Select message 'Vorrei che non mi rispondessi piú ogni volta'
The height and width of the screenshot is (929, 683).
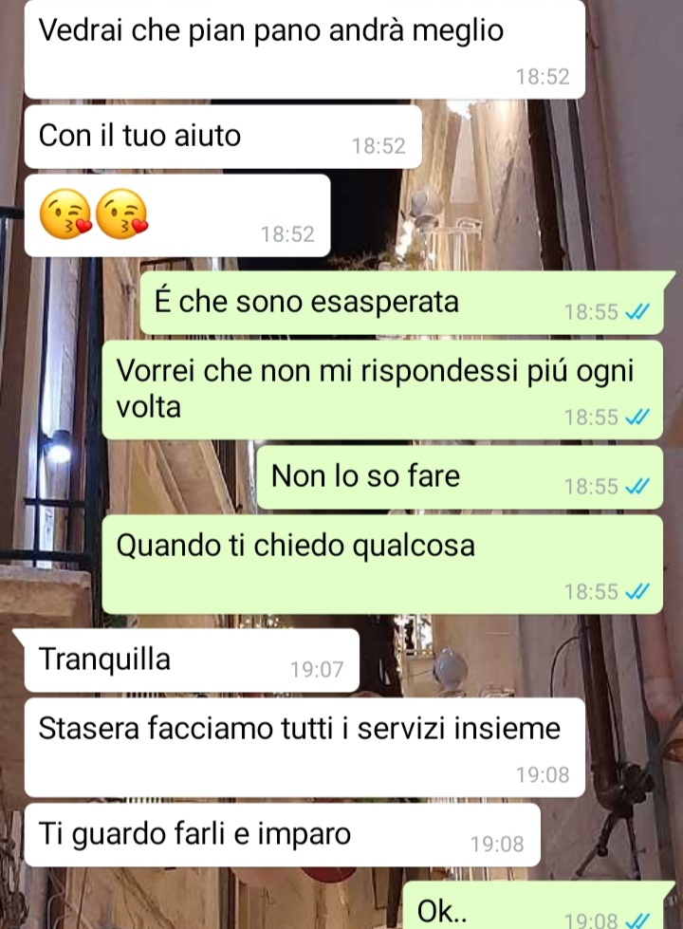(x=382, y=389)
